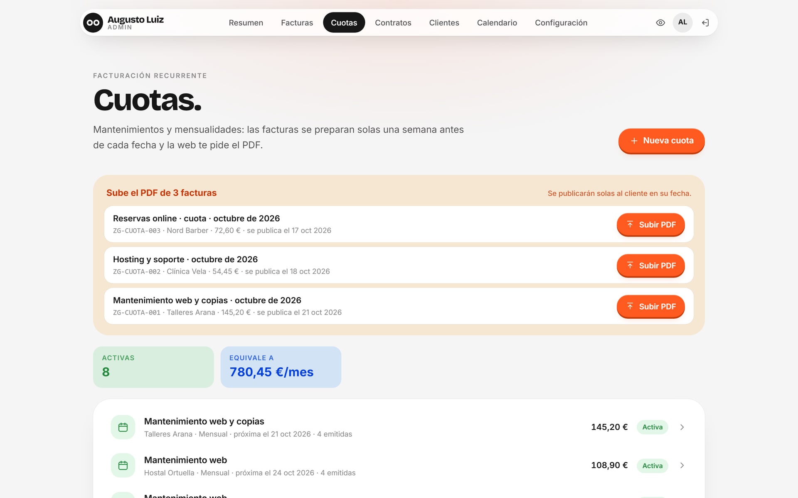This screenshot has height=498, width=798.
Task: Click 'Se publicarán solas al cliente en su fecha.'
Action: pyautogui.click(x=619, y=193)
